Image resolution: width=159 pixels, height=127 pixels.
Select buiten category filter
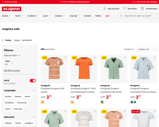(x=8, y=96)
